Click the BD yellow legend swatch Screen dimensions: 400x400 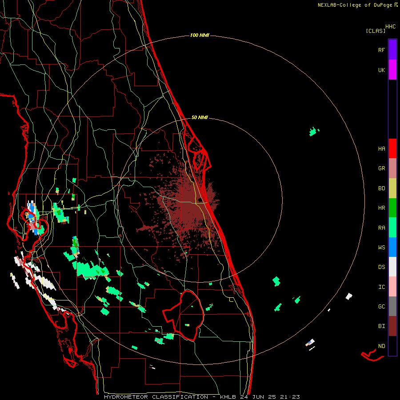pos(392,188)
